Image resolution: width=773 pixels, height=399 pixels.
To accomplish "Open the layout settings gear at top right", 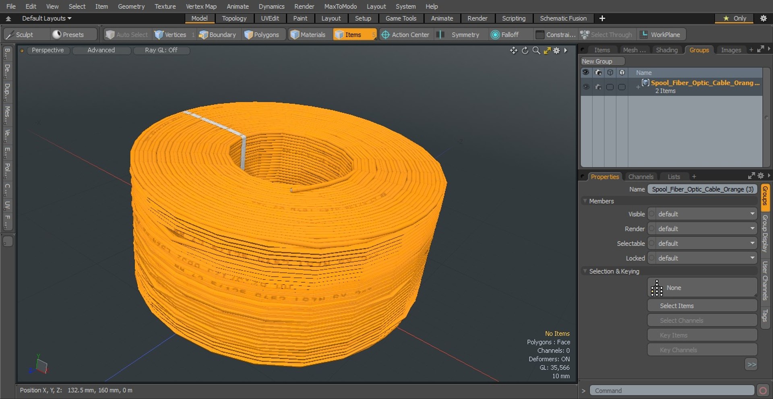I will coord(763,18).
